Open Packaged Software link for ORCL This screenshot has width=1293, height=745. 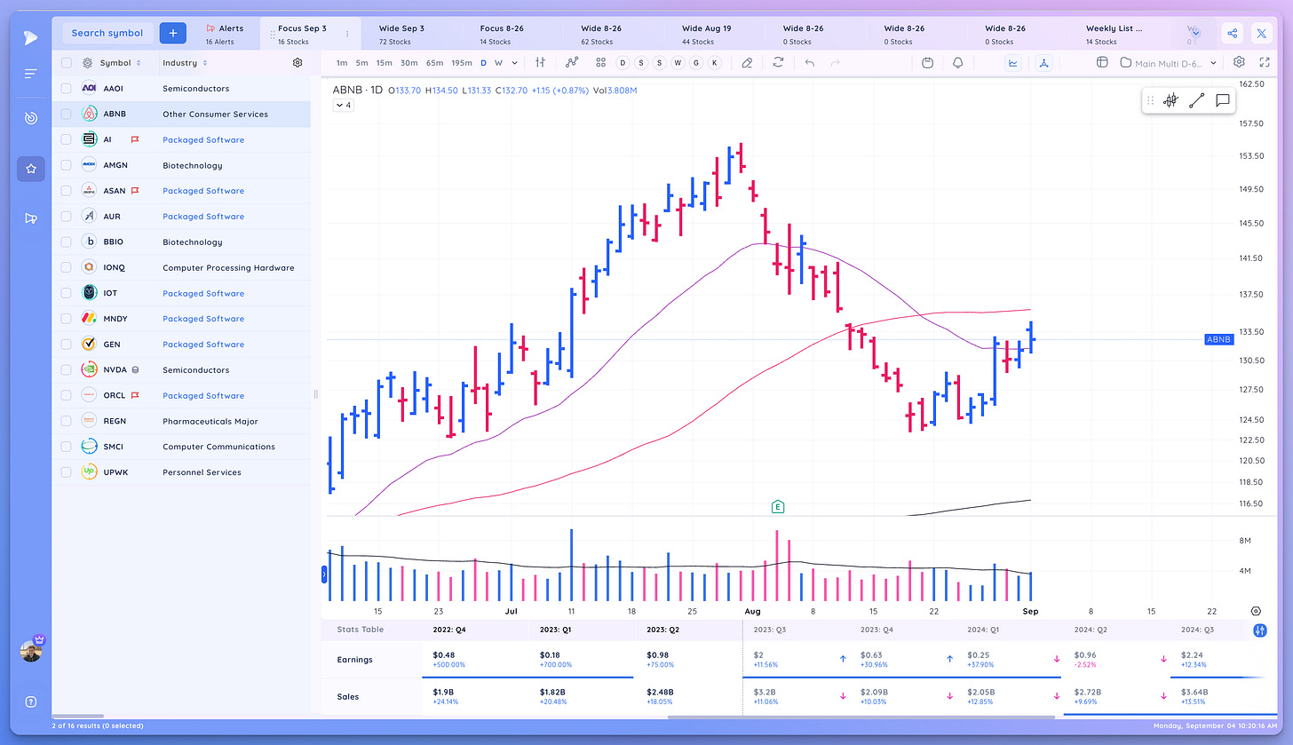[203, 396]
